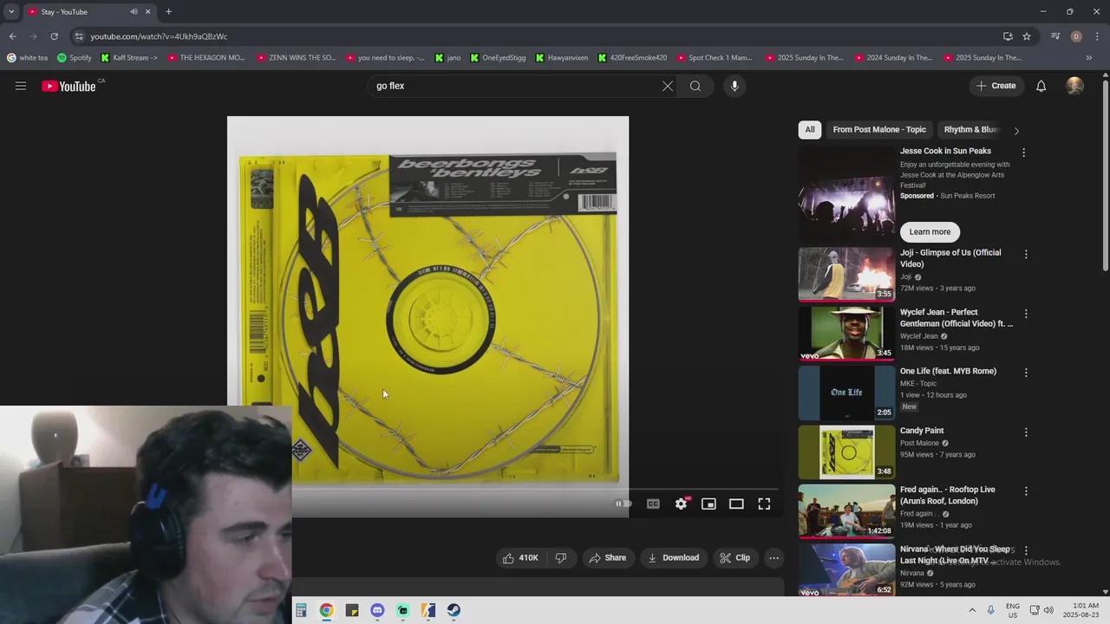Open Chrome profile menu
Screen dimensions: 1110x624
[1076, 36]
